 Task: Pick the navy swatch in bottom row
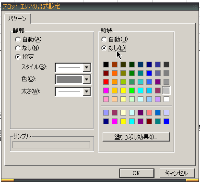[106, 121]
